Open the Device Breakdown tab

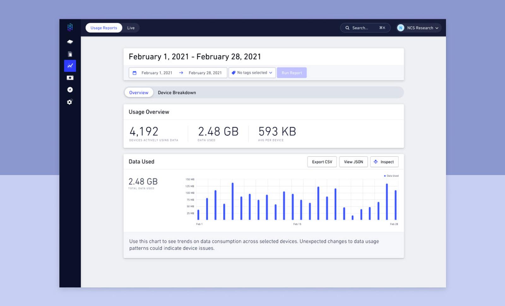tap(177, 93)
